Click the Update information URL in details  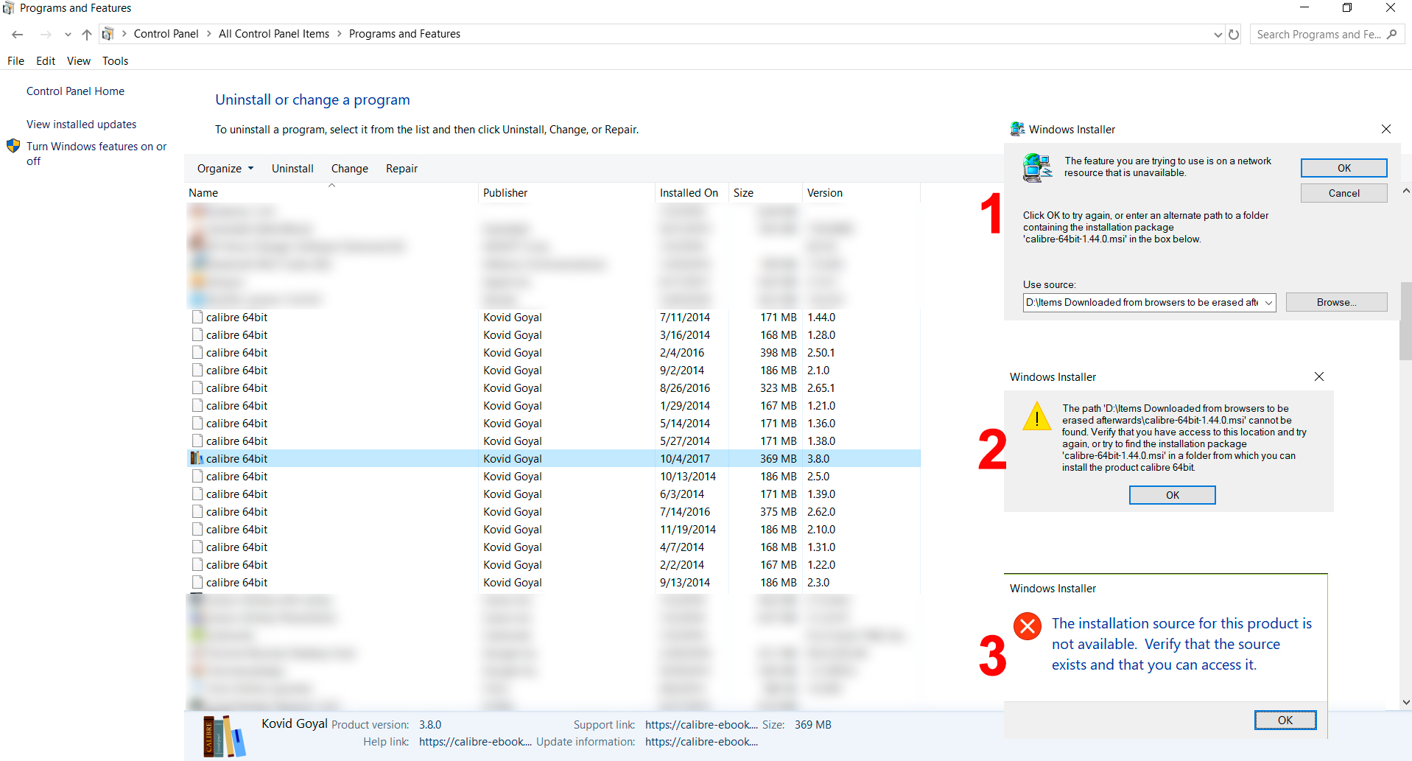point(701,742)
